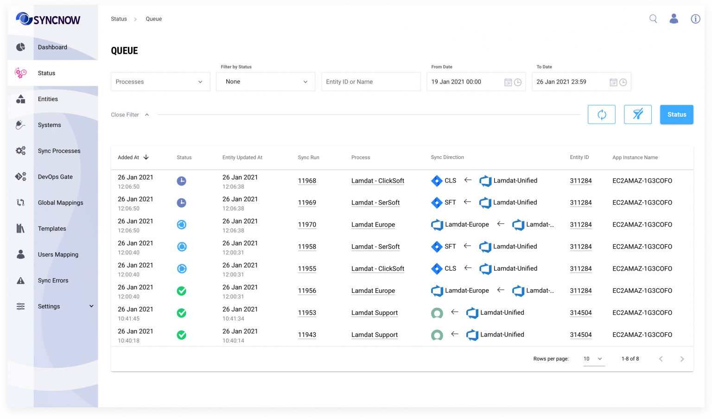712x419 pixels.
Task: Click the search magnifier icon
Action: [653, 19]
